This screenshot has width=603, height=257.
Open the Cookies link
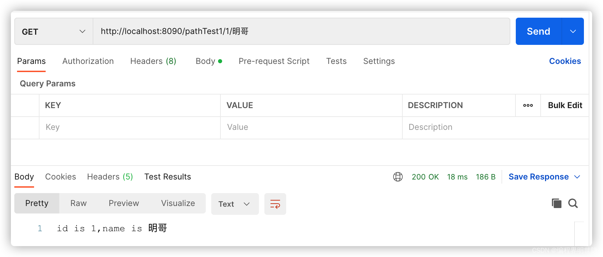[565, 61]
